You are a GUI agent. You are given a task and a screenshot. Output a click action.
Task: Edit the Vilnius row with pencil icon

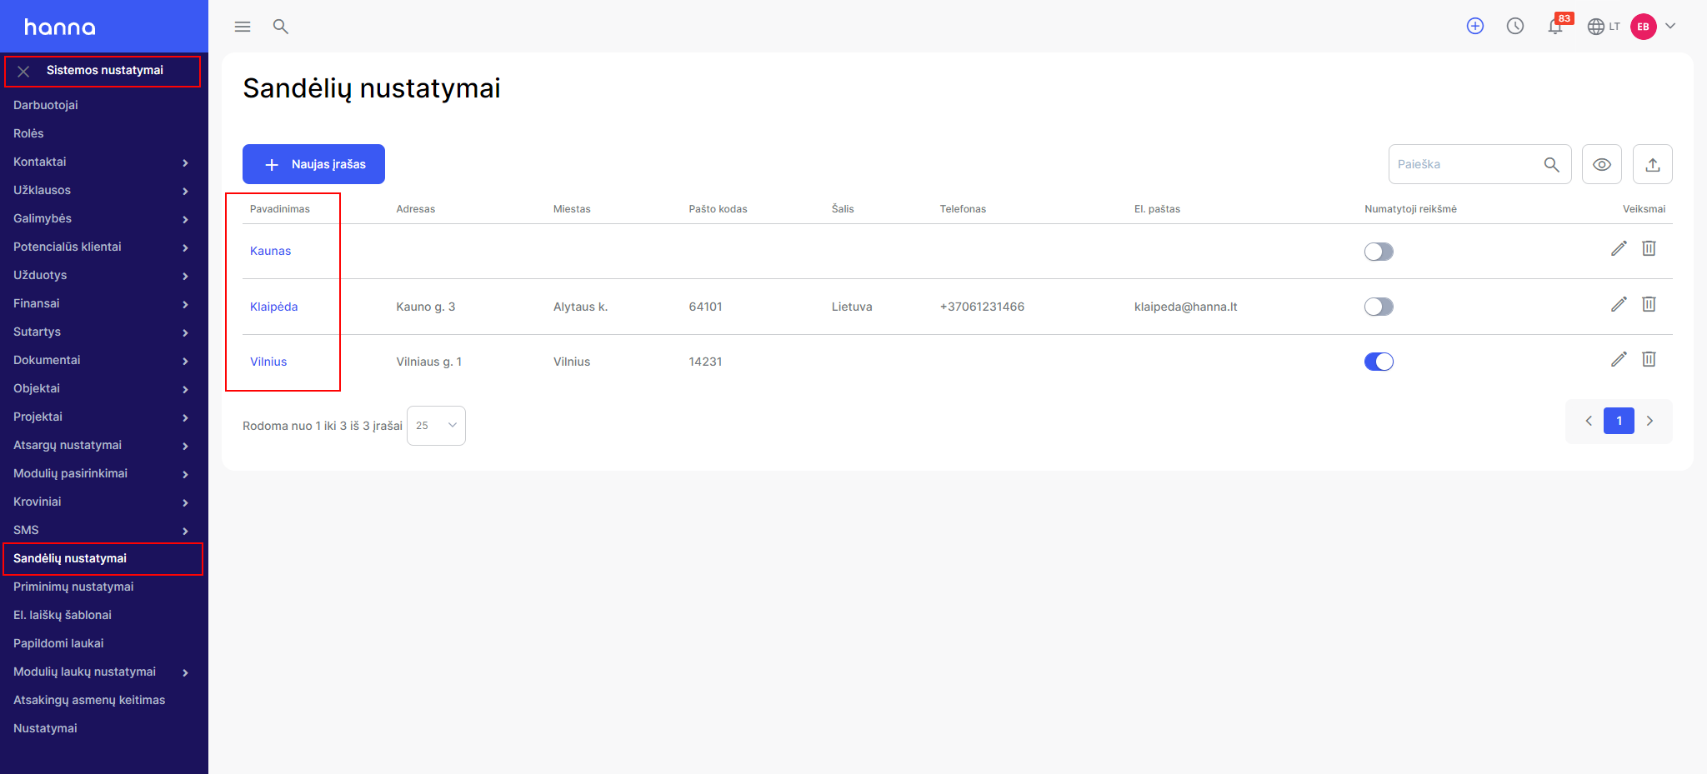coord(1619,359)
